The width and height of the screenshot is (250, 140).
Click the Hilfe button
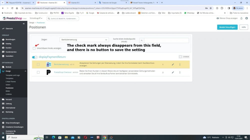(x=243, y=27)
